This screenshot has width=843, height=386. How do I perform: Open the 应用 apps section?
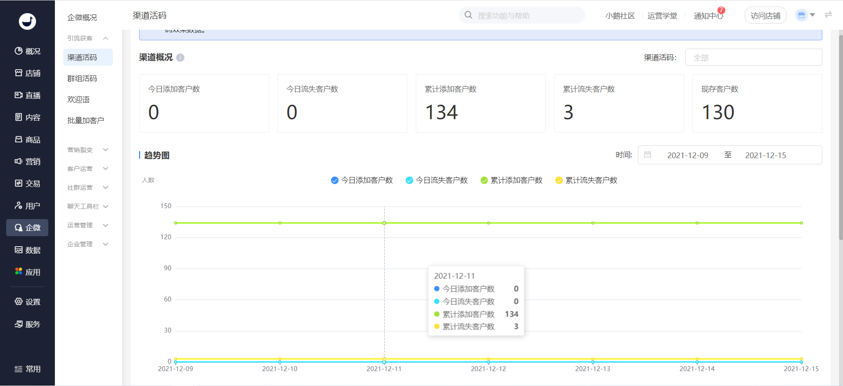(x=27, y=272)
